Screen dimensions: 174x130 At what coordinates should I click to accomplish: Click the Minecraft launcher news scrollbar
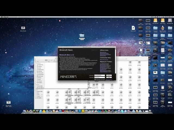point(116,61)
